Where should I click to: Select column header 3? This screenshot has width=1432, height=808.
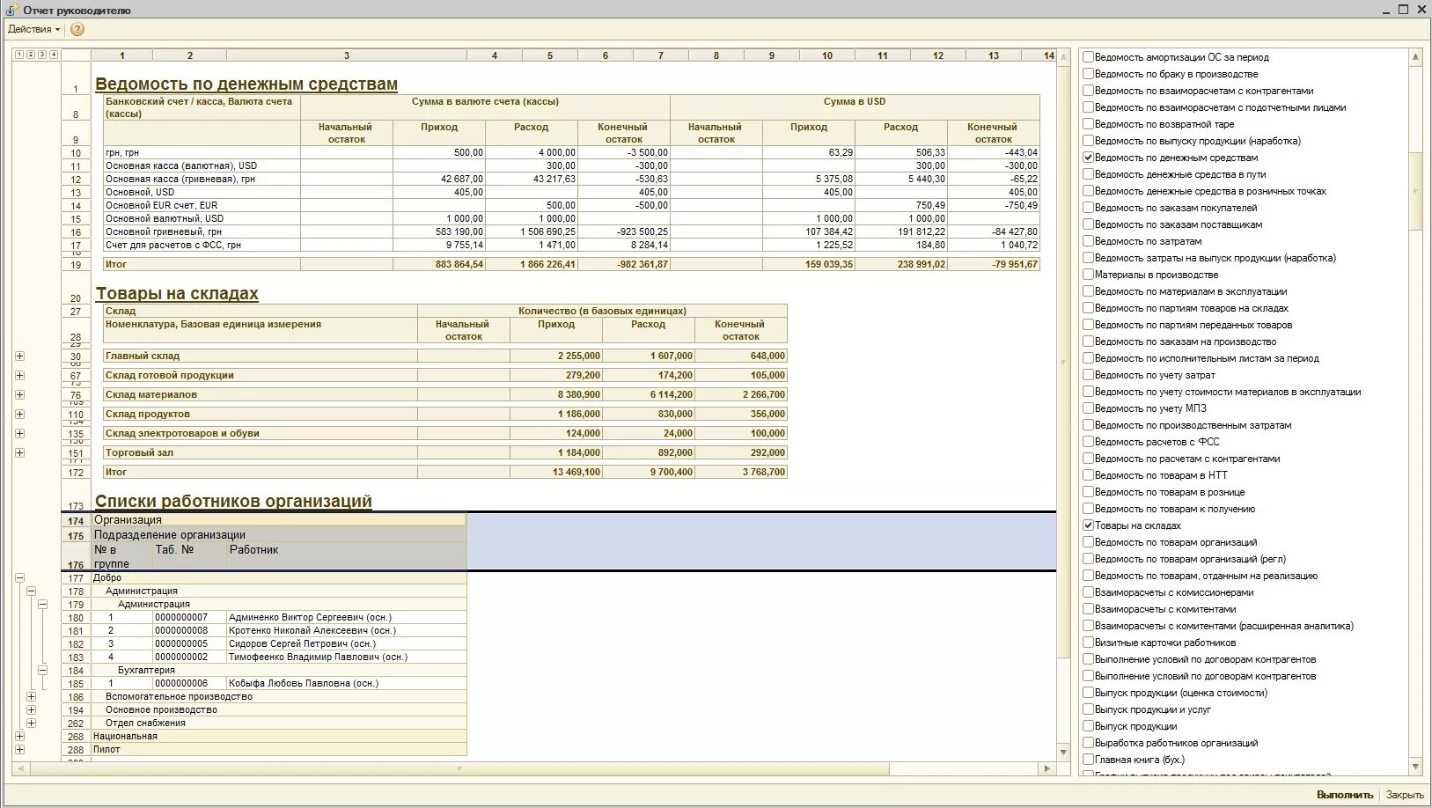[x=346, y=55]
